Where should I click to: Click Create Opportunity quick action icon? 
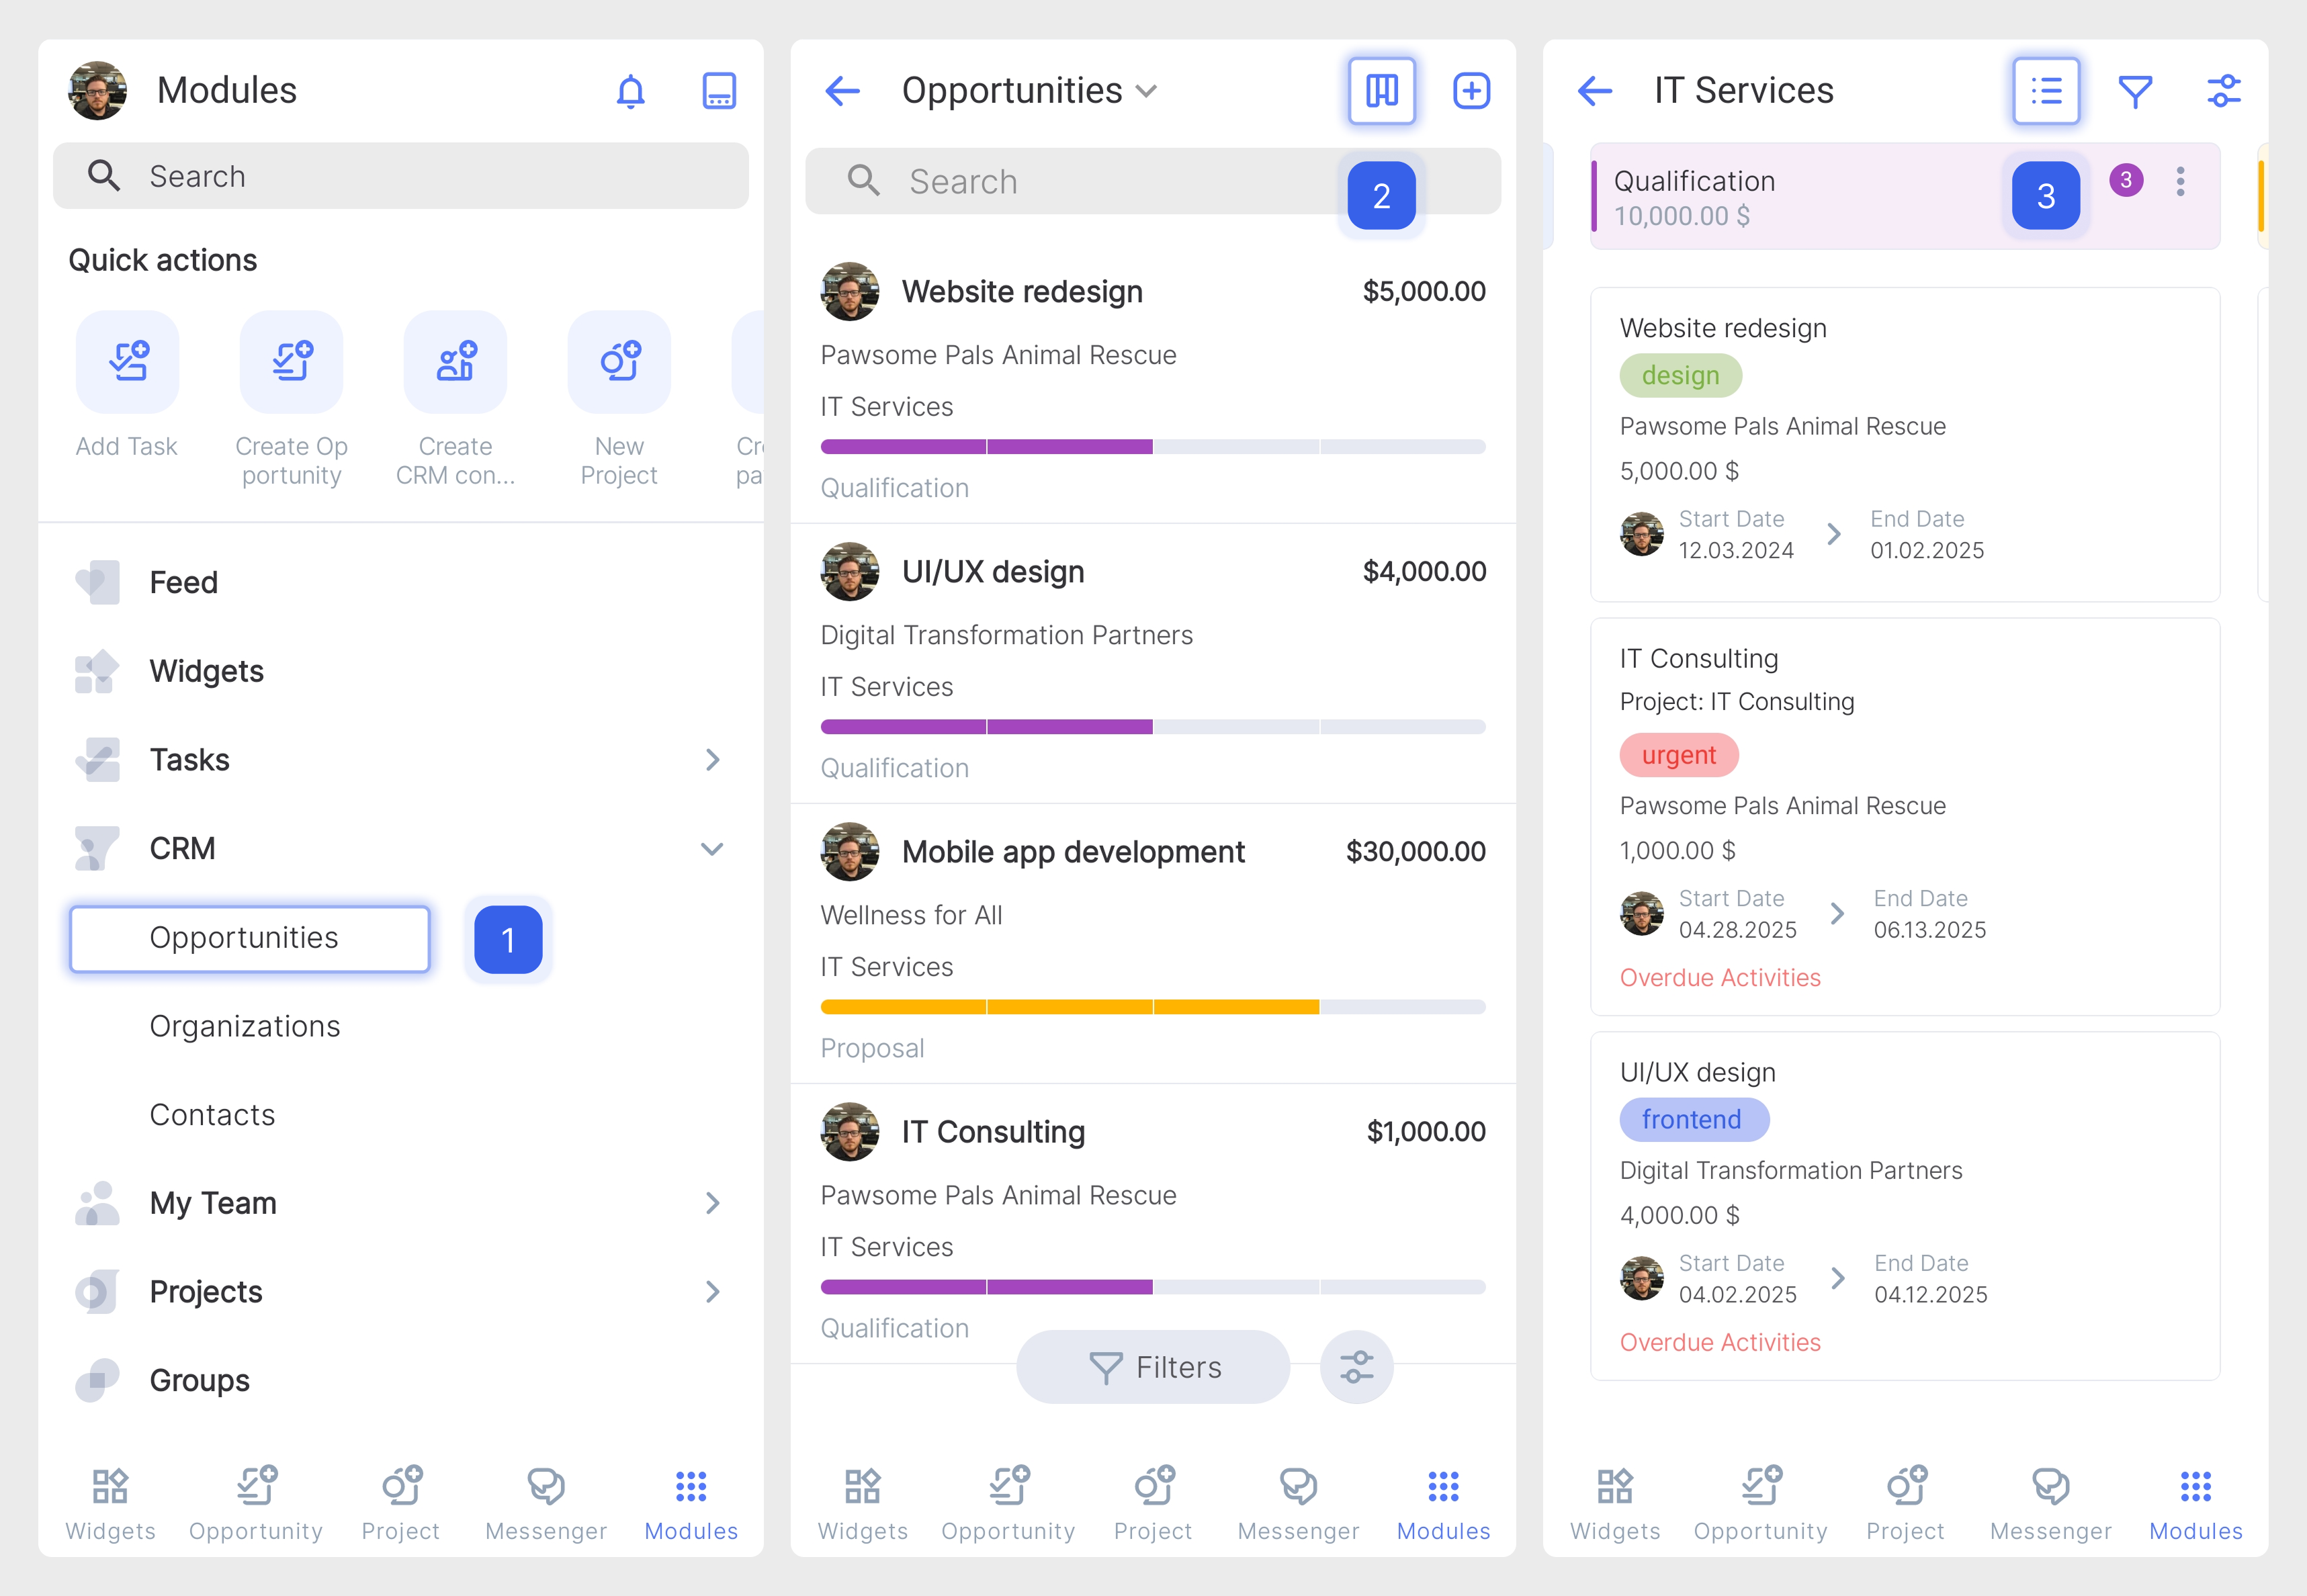(291, 362)
